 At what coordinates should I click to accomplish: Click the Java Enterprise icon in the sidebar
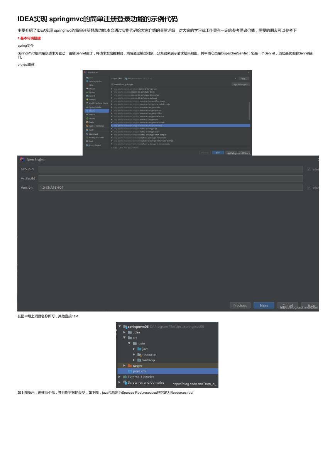coord(88,81)
